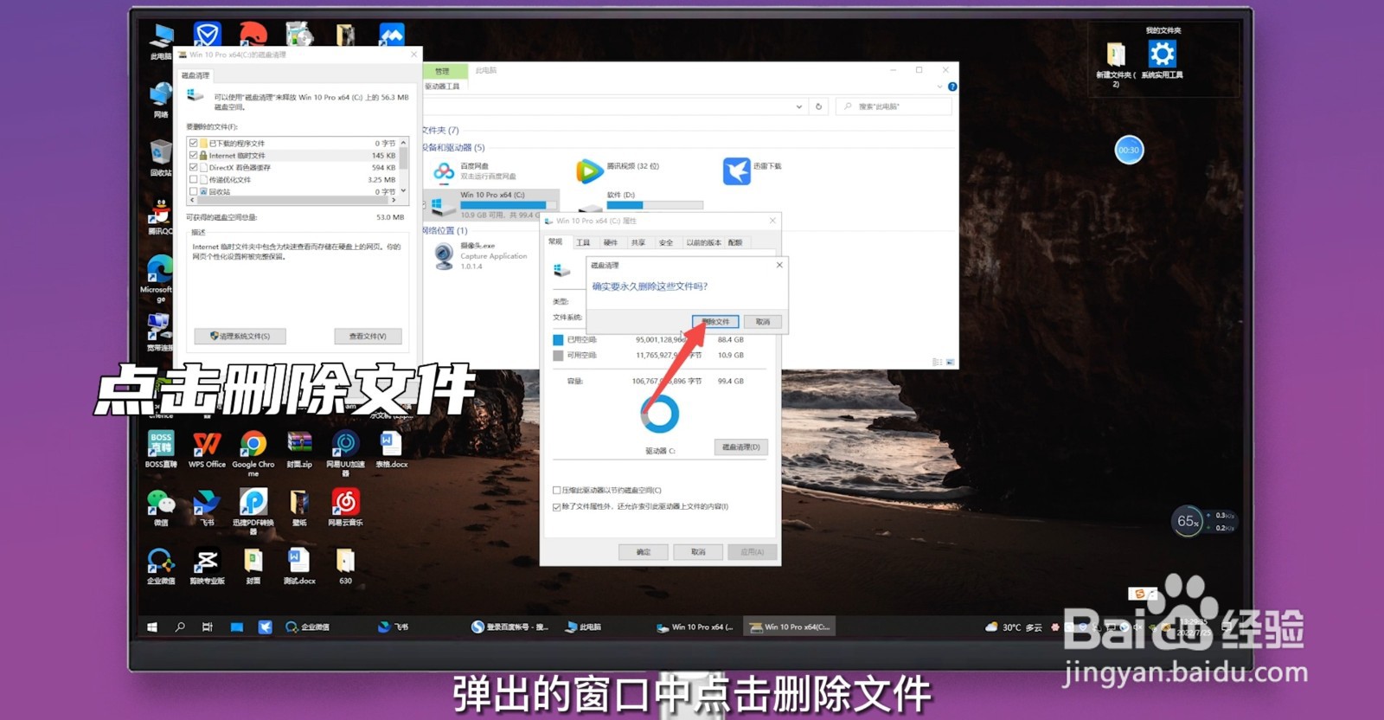Image resolution: width=1384 pixels, height=720 pixels.
Task: Launch 网易云音乐 from desktop
Action: click(345, 509)
